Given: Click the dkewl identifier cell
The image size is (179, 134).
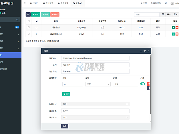Looking at the screenshot, I should tap(81, 34).
